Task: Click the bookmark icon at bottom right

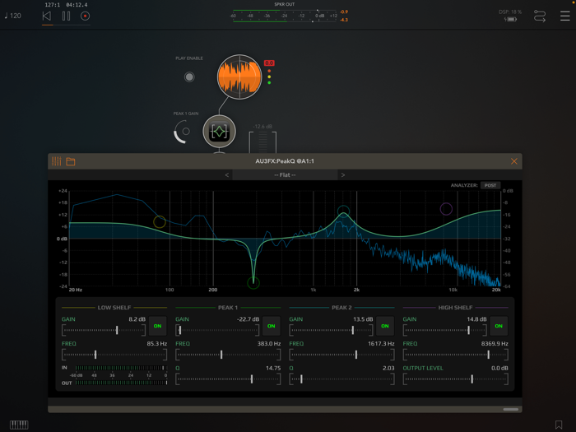Action: click(559, 425)
